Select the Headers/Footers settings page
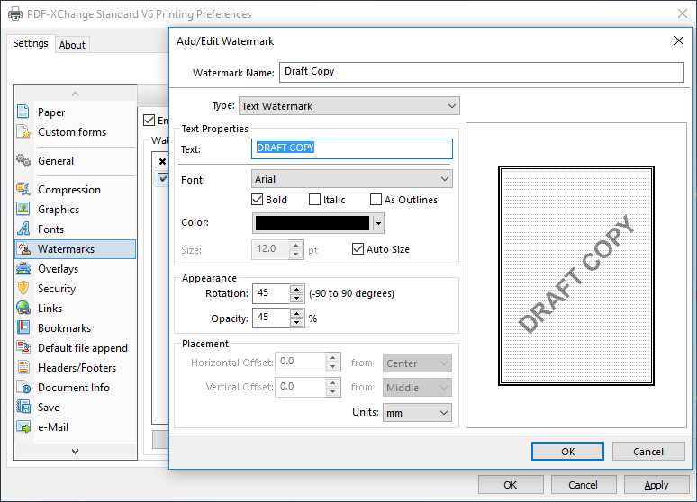The height and width of the screenshot is (502, 697). click(x=76, y=367)
